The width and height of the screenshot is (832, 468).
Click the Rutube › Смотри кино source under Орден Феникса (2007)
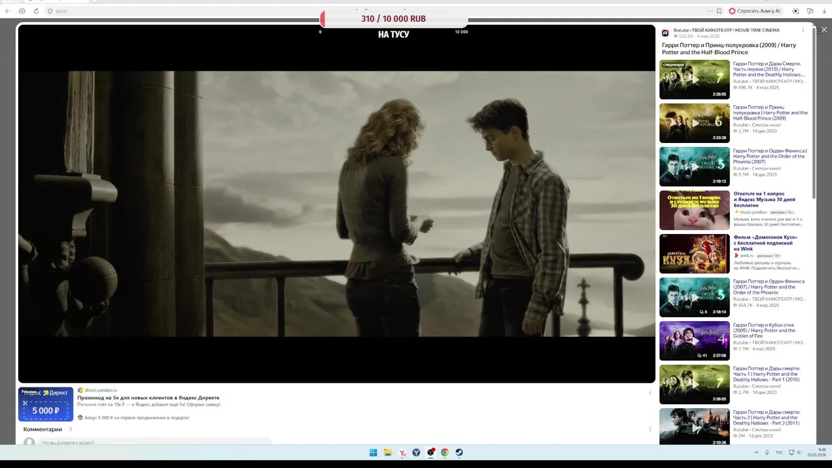[x=757, y=168]
